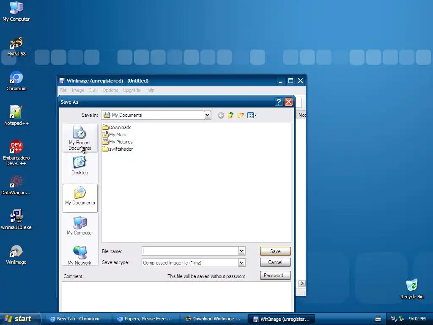Select MyPal 68 desktop shortcut
Image resolution: width=433 pixels, height=325 pixels.
tap(16, 47)
